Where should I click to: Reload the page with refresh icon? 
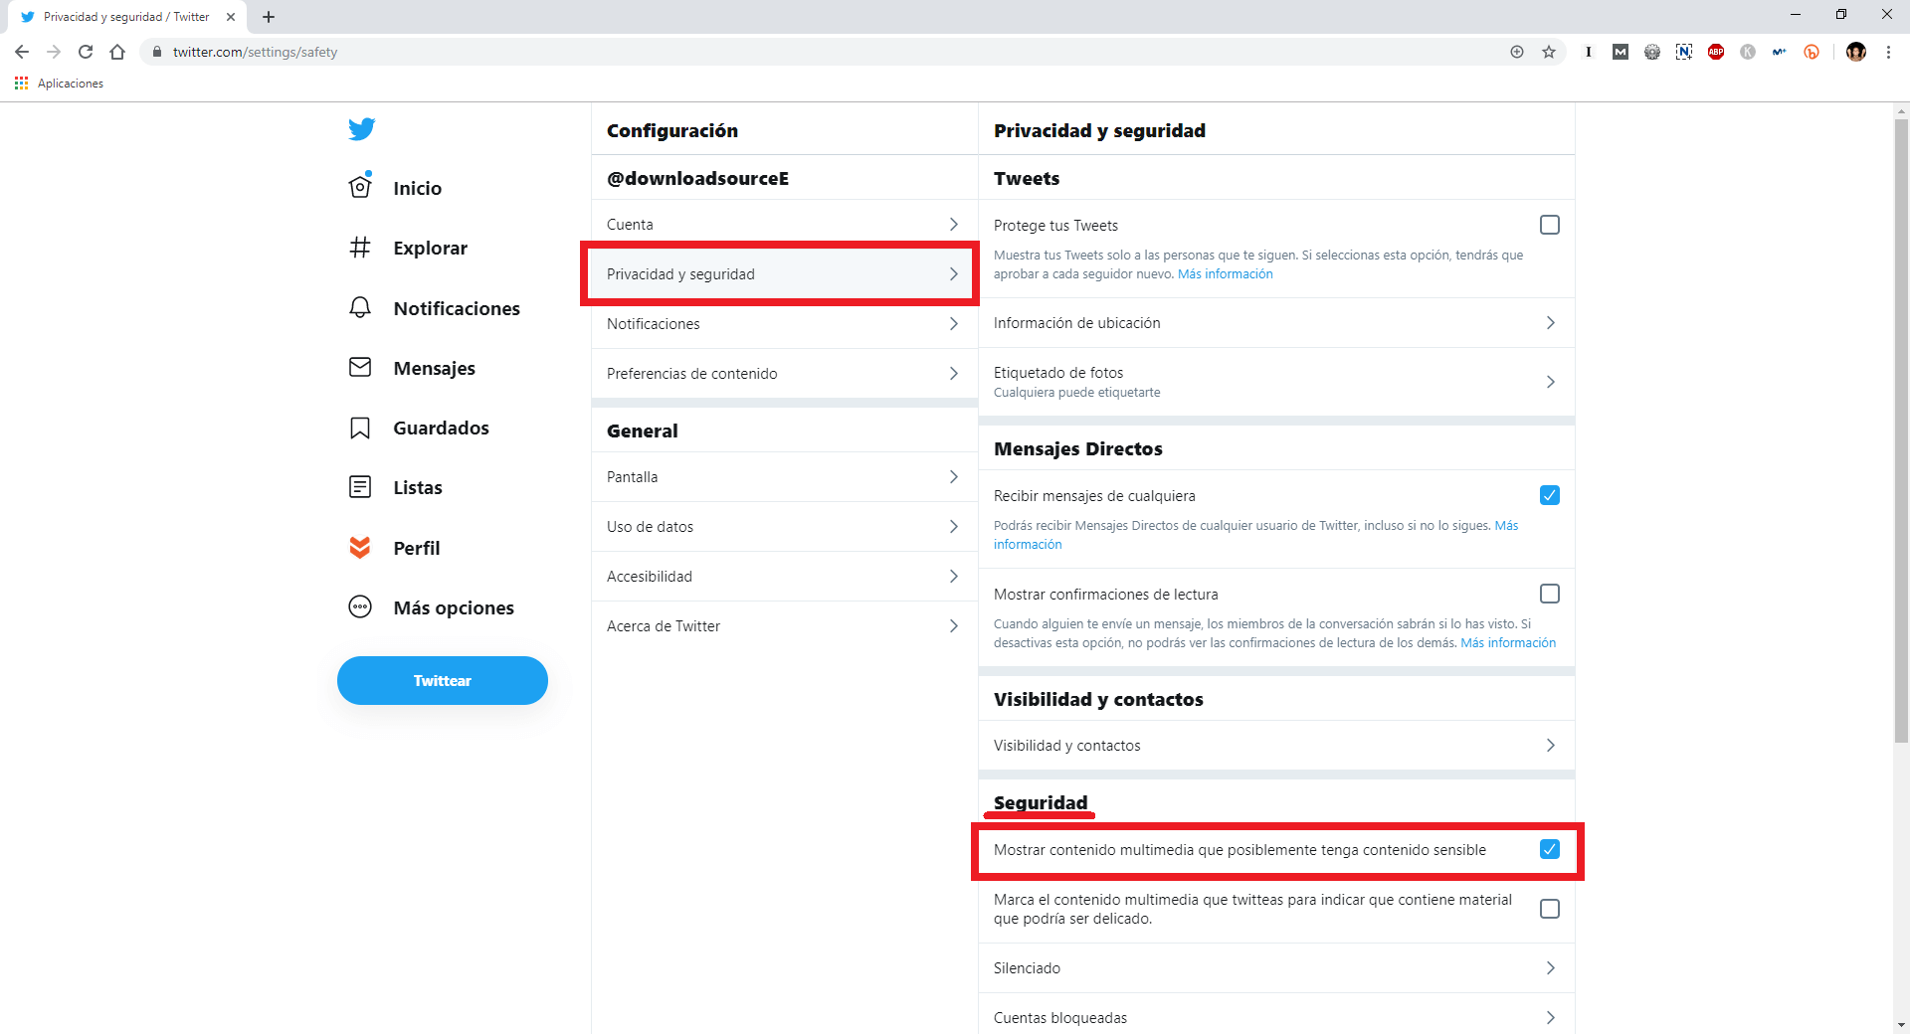click(x=86, y=52)
